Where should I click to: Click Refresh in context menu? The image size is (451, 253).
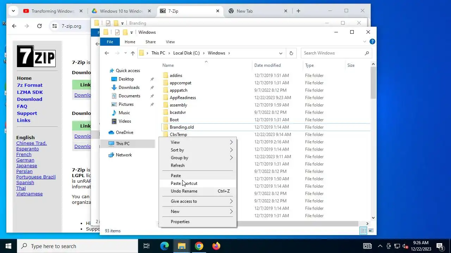click(x=198, y=166)
